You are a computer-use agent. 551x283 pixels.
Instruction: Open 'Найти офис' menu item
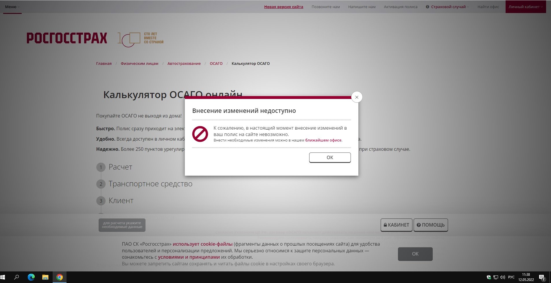[x=488, y=7]
